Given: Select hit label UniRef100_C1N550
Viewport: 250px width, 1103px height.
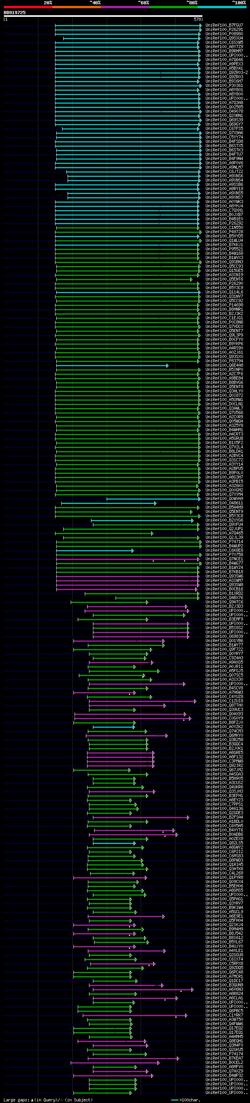Looking at the screenshot, I should click(x=224, y=227).
